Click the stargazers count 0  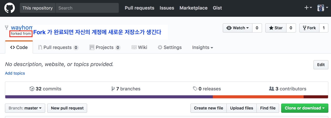[291, 28]
